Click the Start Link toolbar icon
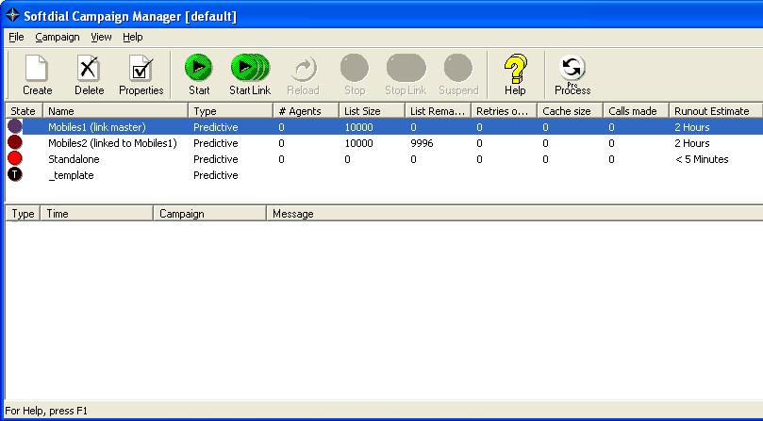This screenshot has width=763, height=421. click(250, 74)
